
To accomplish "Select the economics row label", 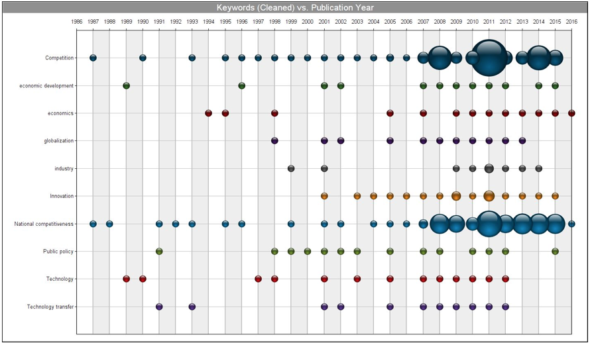I will tap(60, 113).
